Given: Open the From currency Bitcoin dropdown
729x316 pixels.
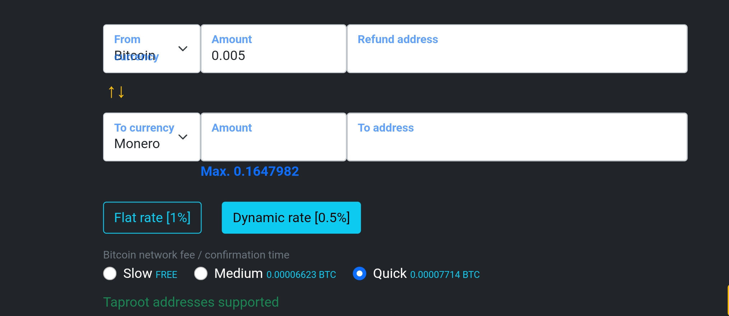Looking at the screenshot, I should 152,49.
